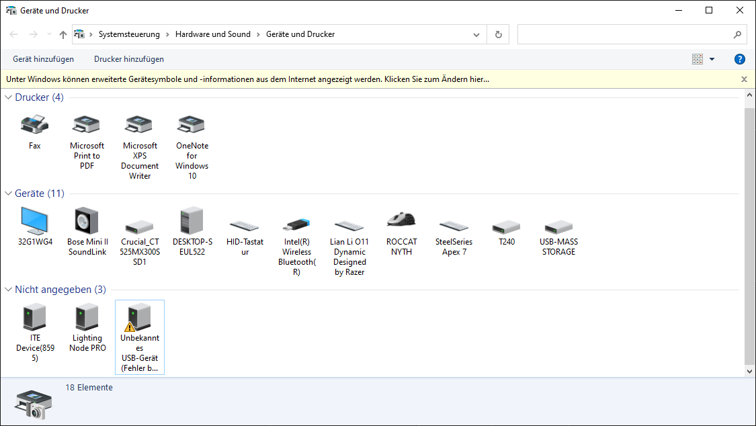
Task: Click Gerät hinzufügen
Action: (44, 59)
